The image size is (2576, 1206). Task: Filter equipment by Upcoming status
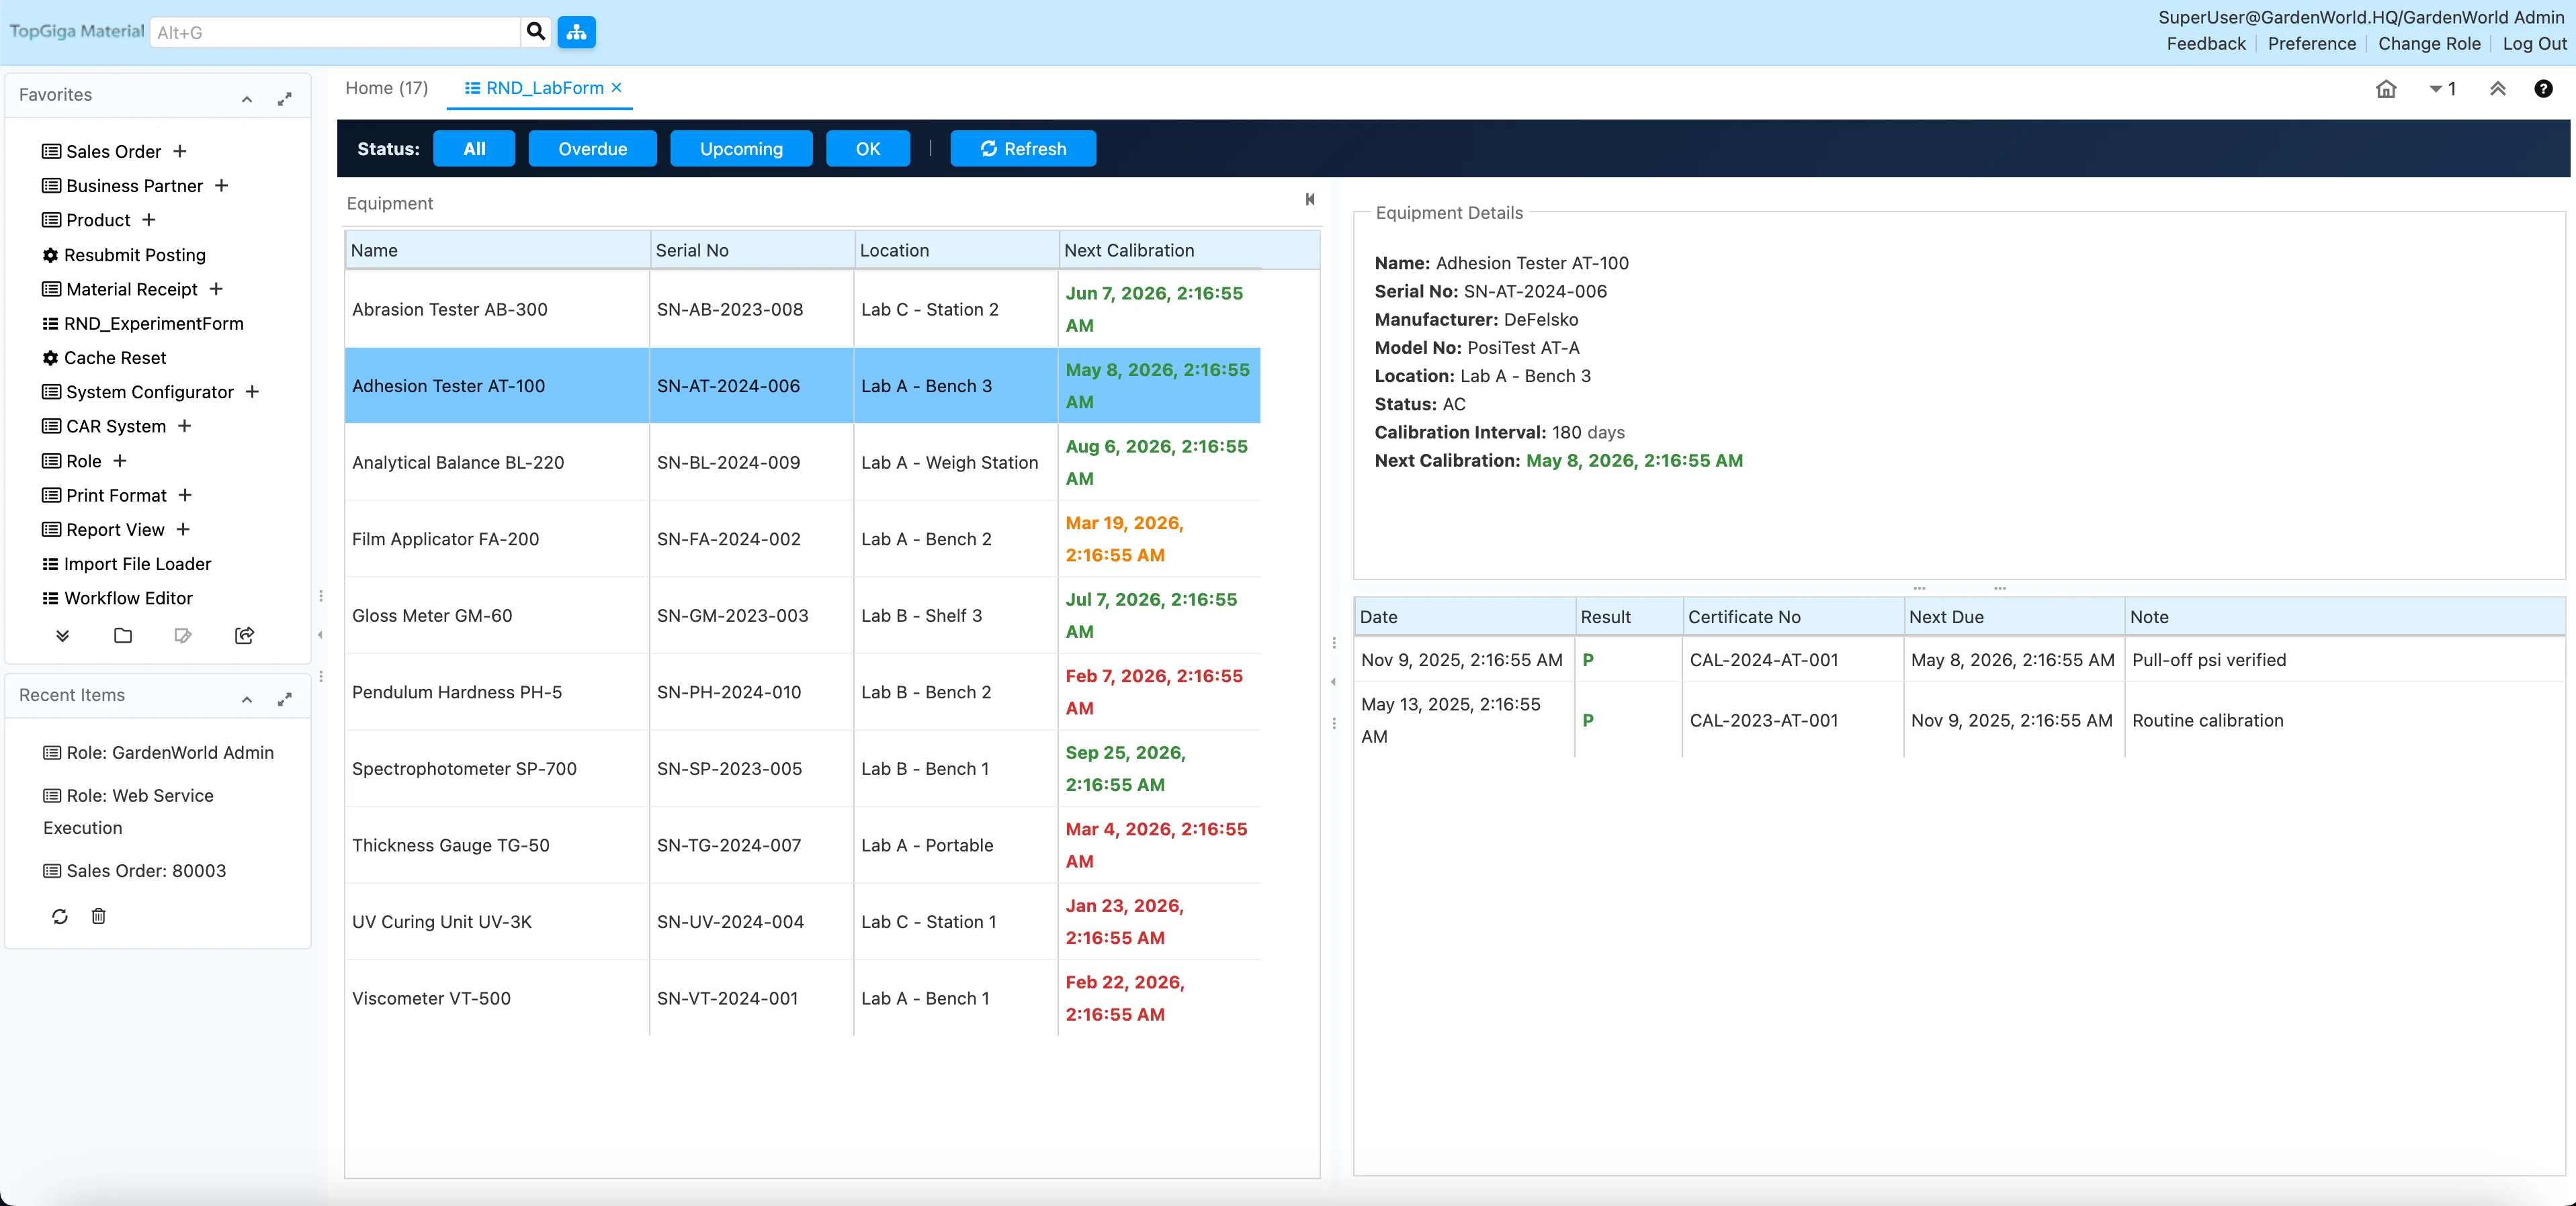click(x=741, y=149)
